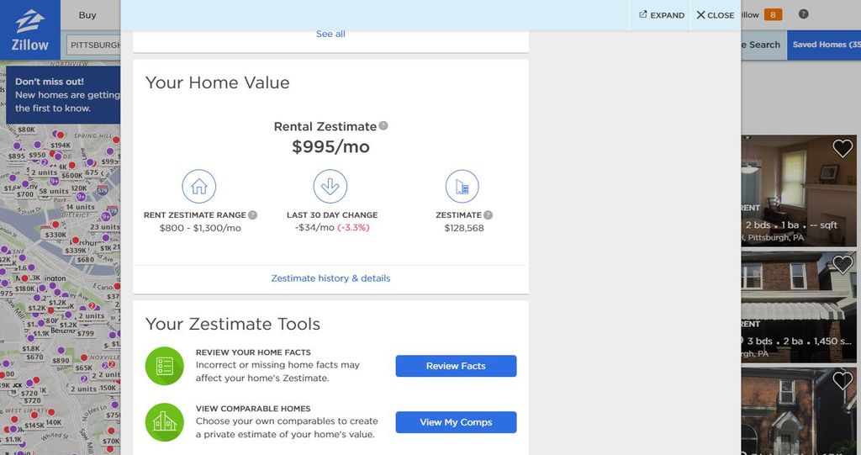Open the See all link
The image size is (861, 455).
pyautogui.click(x=330, y=34)
